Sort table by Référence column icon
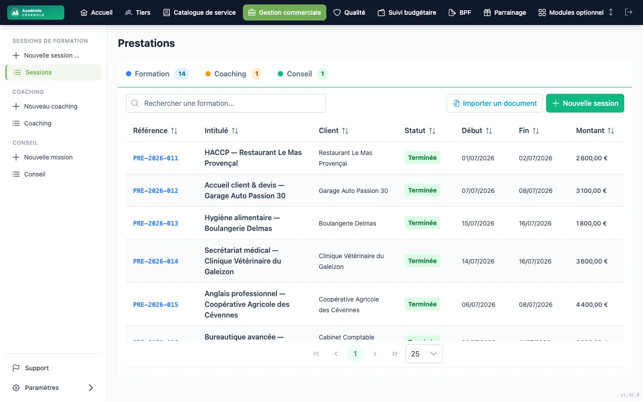643x402 pixels. (174, 131)
